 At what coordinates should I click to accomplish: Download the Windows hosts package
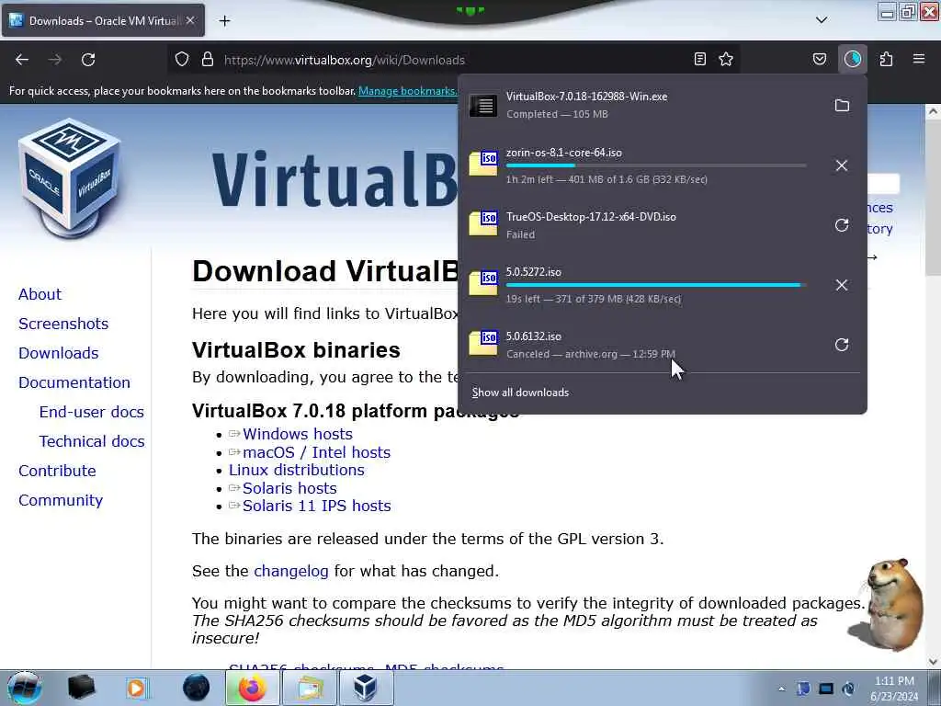coord(298,434)
